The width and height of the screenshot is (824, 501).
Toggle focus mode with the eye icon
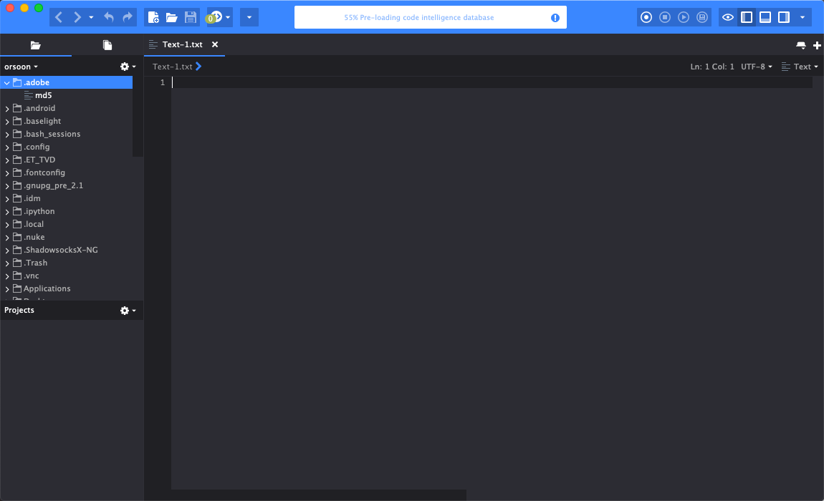coord(728,17)
